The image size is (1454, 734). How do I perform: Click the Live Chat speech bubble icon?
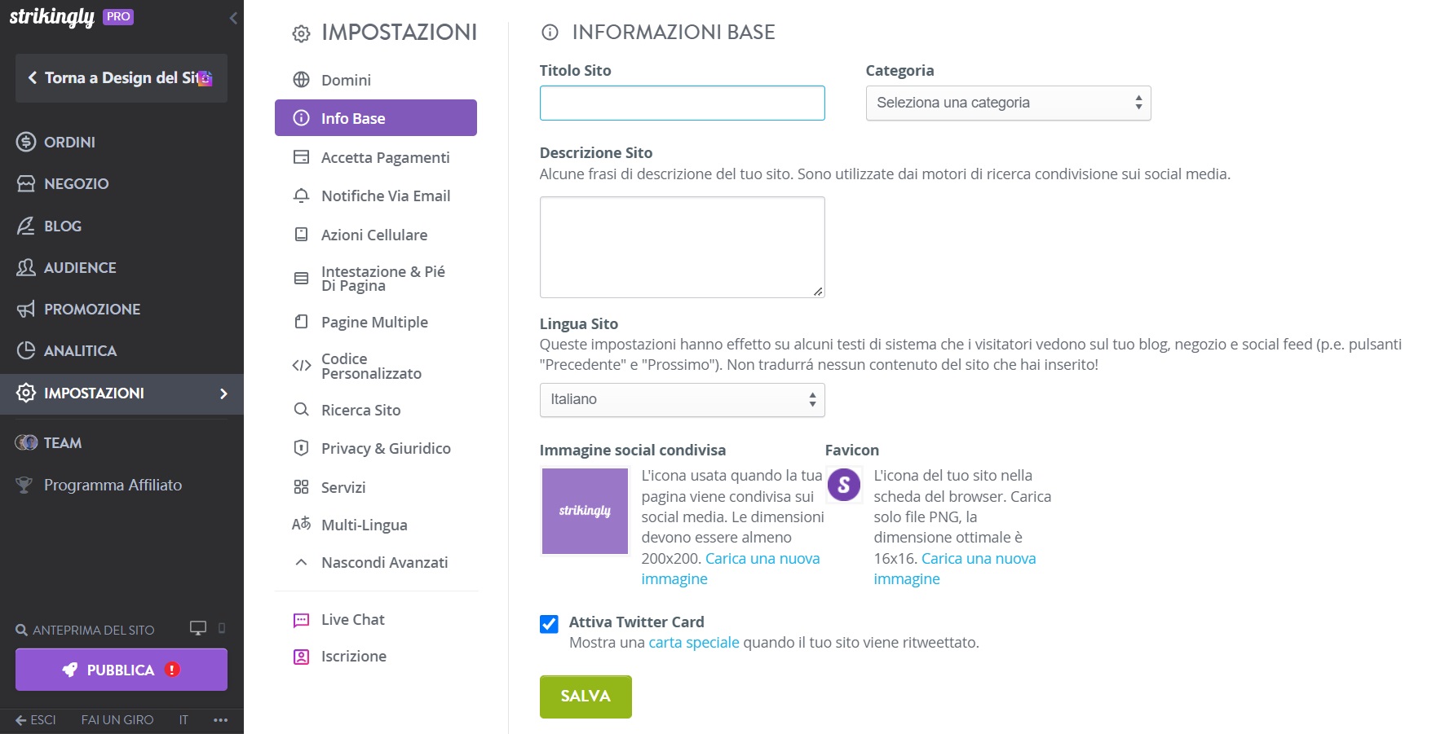tap(301, 620)
